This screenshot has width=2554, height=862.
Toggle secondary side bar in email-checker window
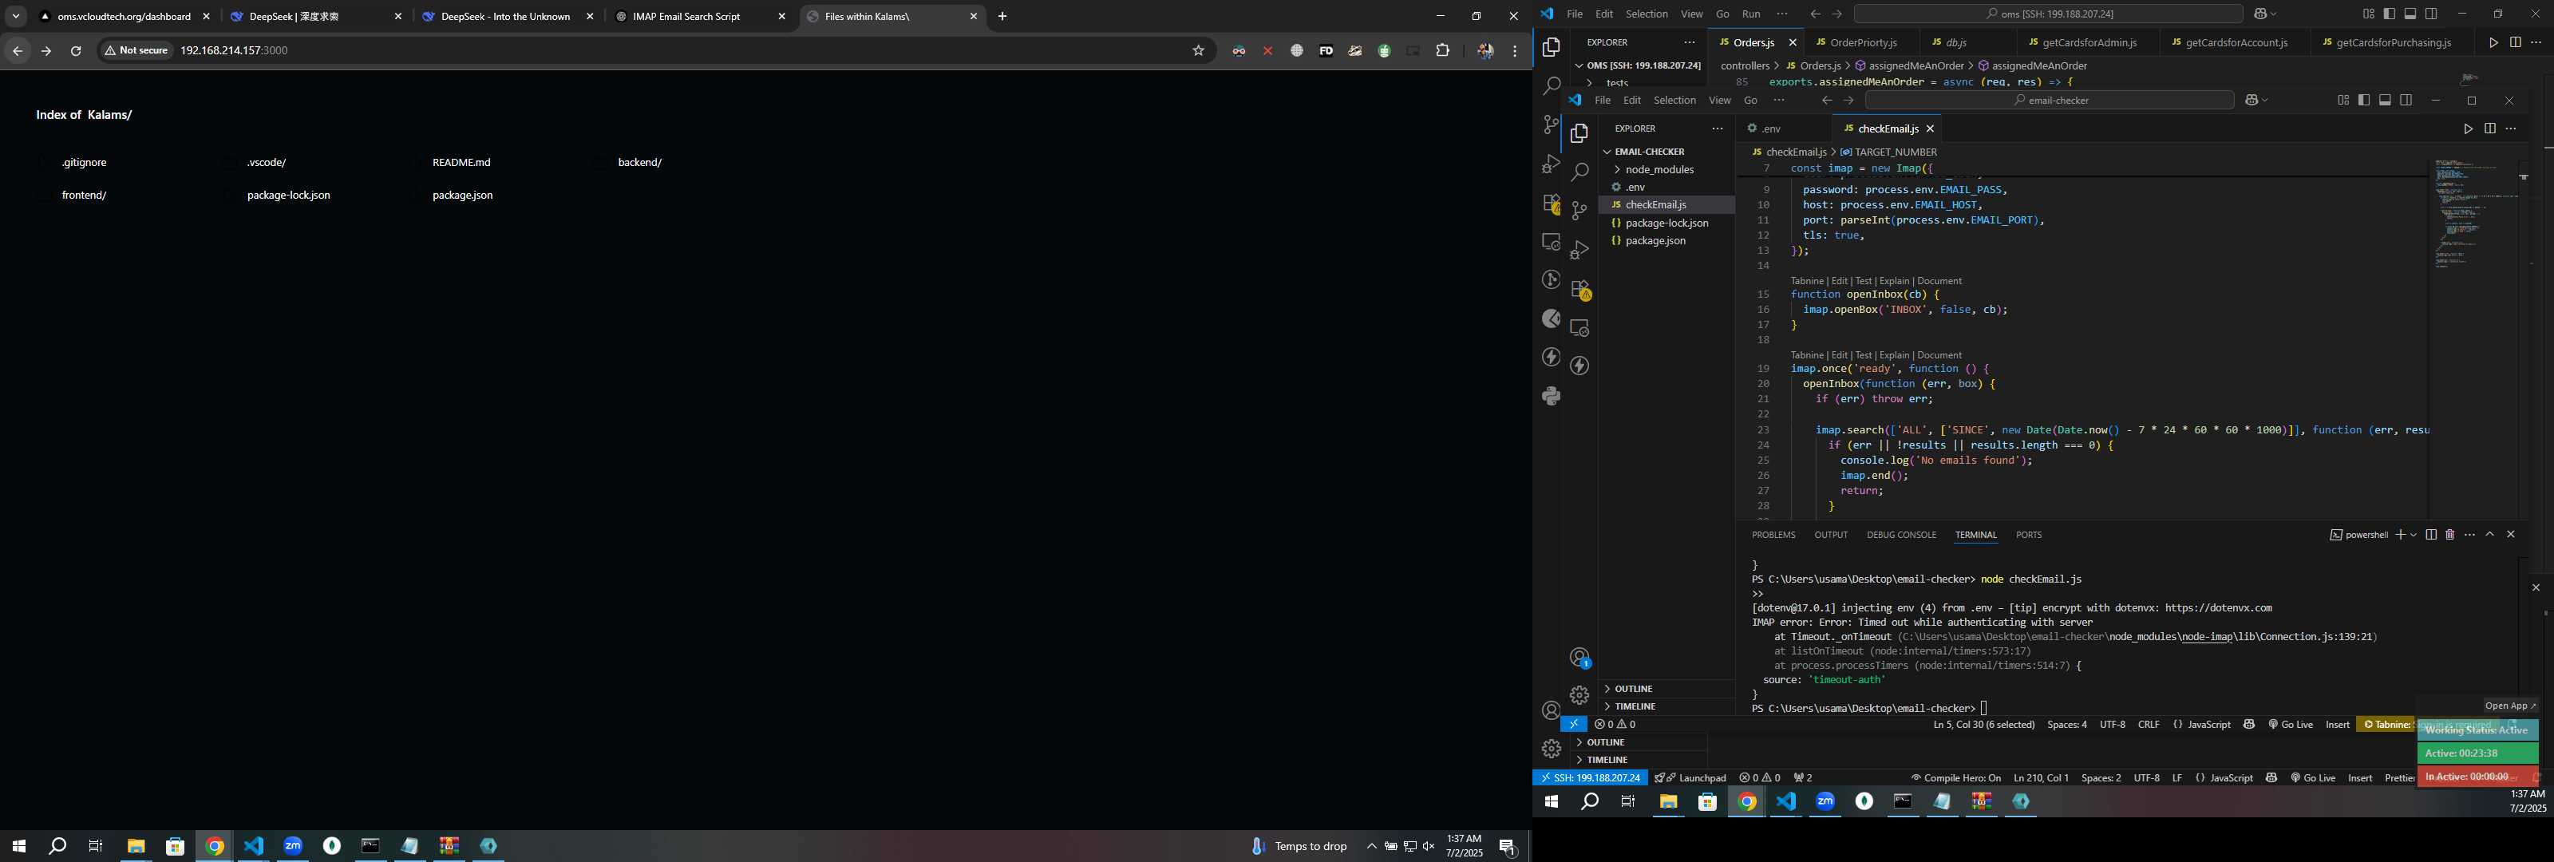pos(2406,101)
